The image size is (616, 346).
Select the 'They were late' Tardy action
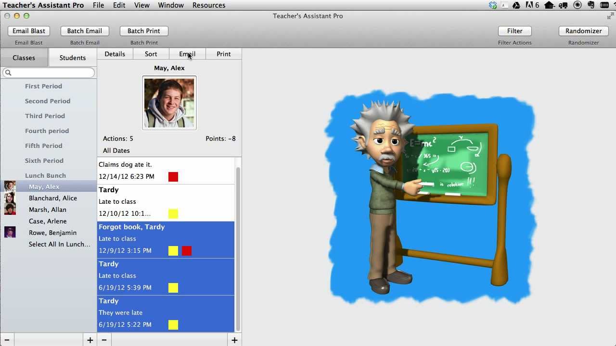166,314
